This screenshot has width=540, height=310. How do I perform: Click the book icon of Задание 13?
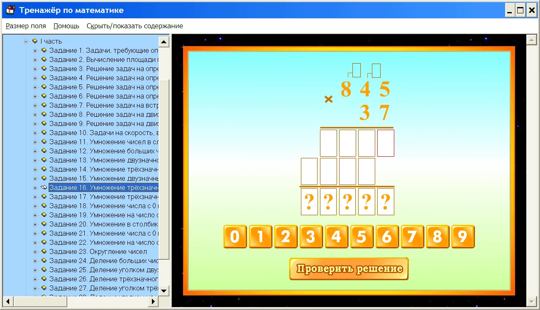point(44,160)
